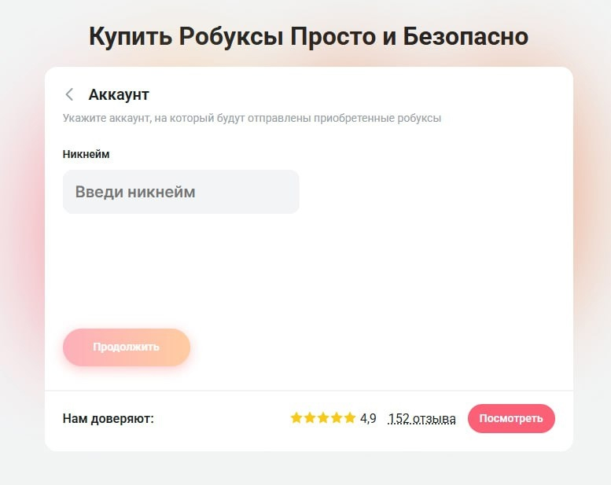
Task: Click the third, middle rating star
Action: [323, 418]
